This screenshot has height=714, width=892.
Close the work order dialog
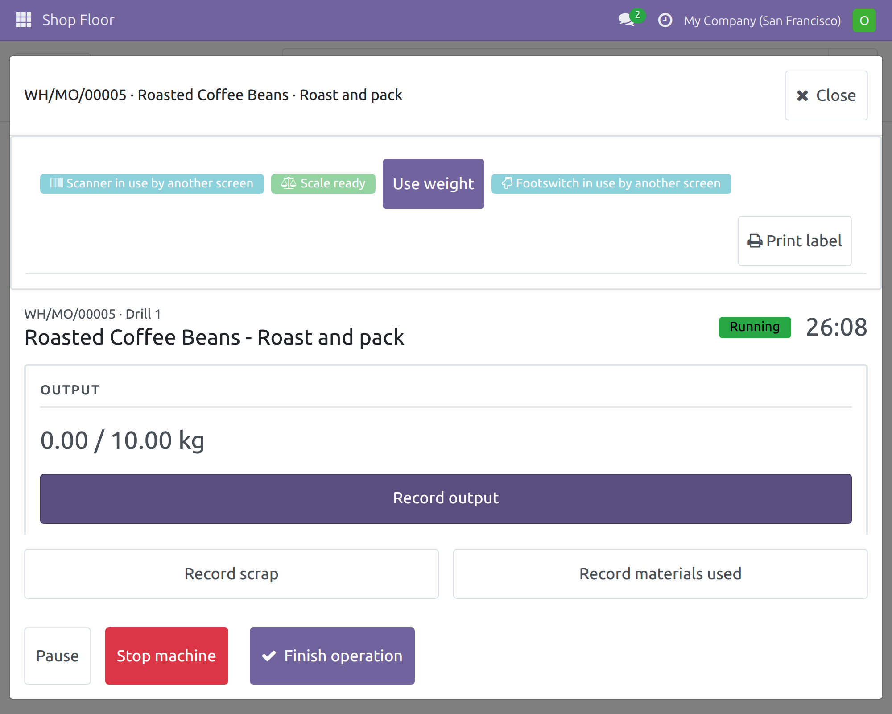[826, 95]
